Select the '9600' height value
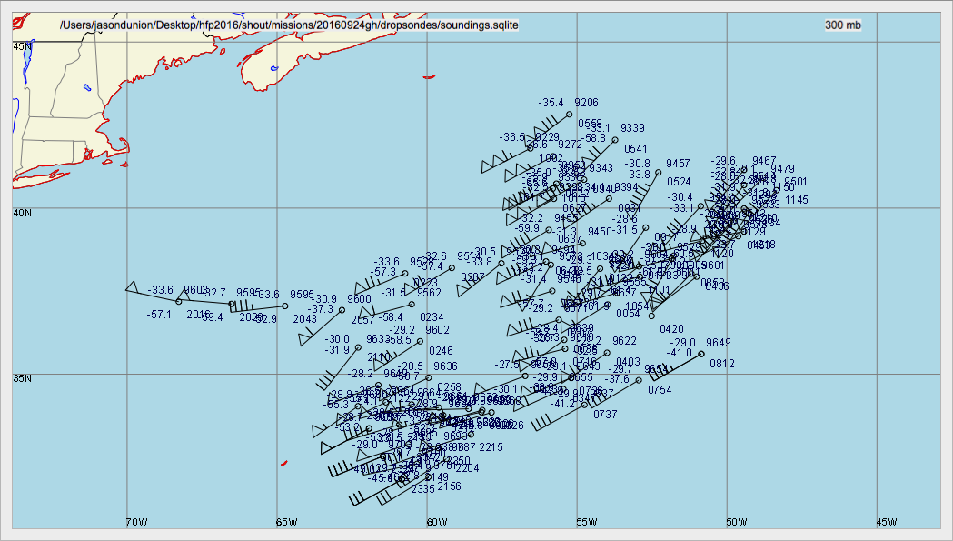This screenshot has width=953, height=541. tap(359, 299)
